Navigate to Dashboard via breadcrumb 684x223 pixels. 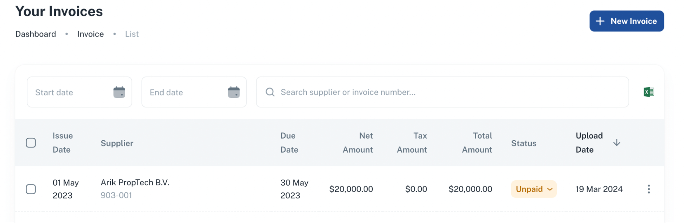point(36,34)
